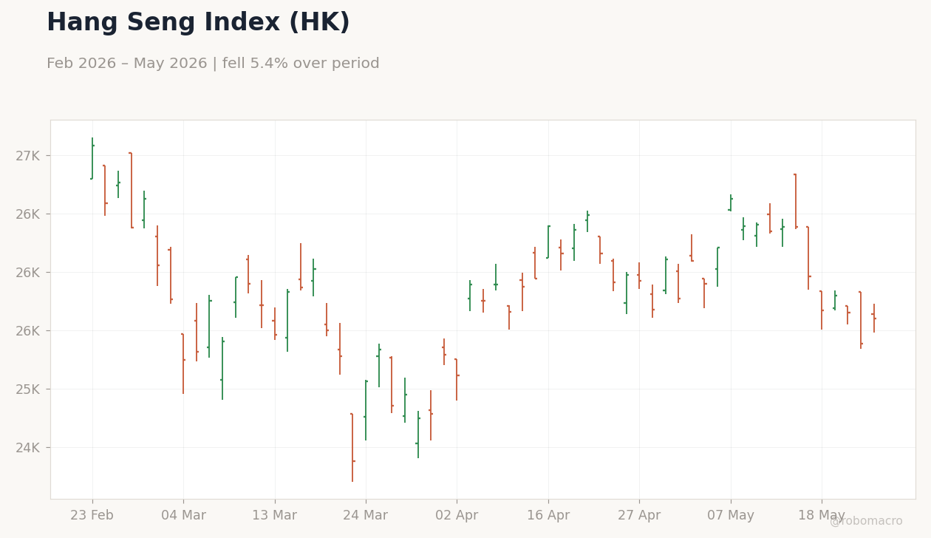
Task: Select the green bar at 07 May
Action: 731,202
